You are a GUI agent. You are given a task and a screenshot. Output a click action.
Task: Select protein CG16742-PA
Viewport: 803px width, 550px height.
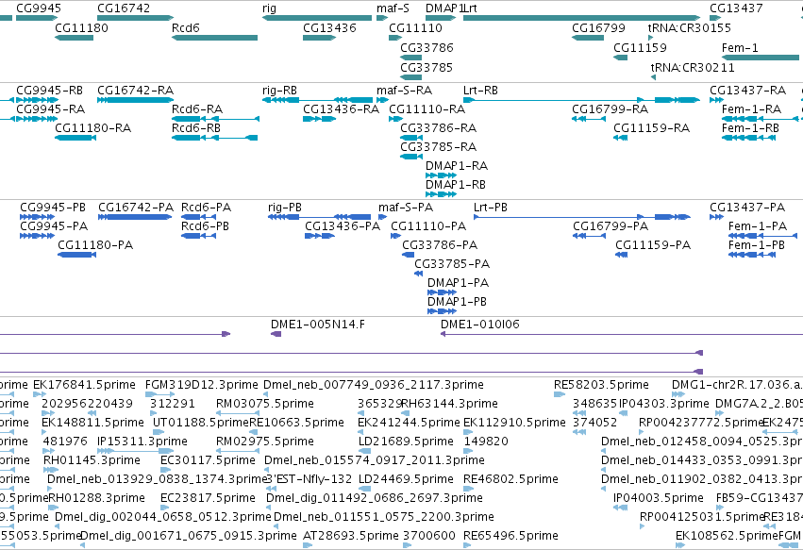coord(136,208)
